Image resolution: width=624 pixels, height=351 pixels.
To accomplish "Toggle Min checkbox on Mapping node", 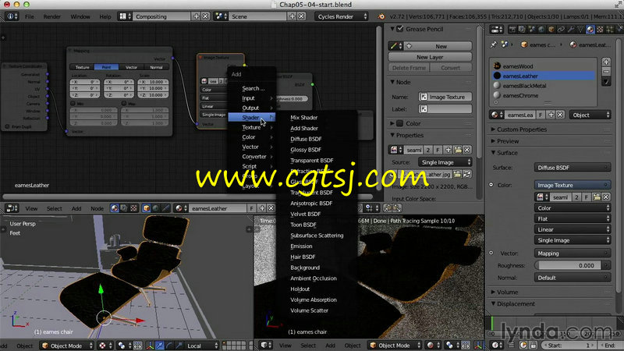I will click(73, 103).
